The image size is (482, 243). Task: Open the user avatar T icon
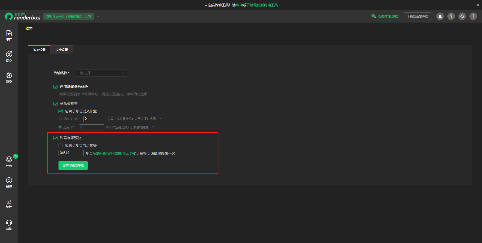(473, 17)
